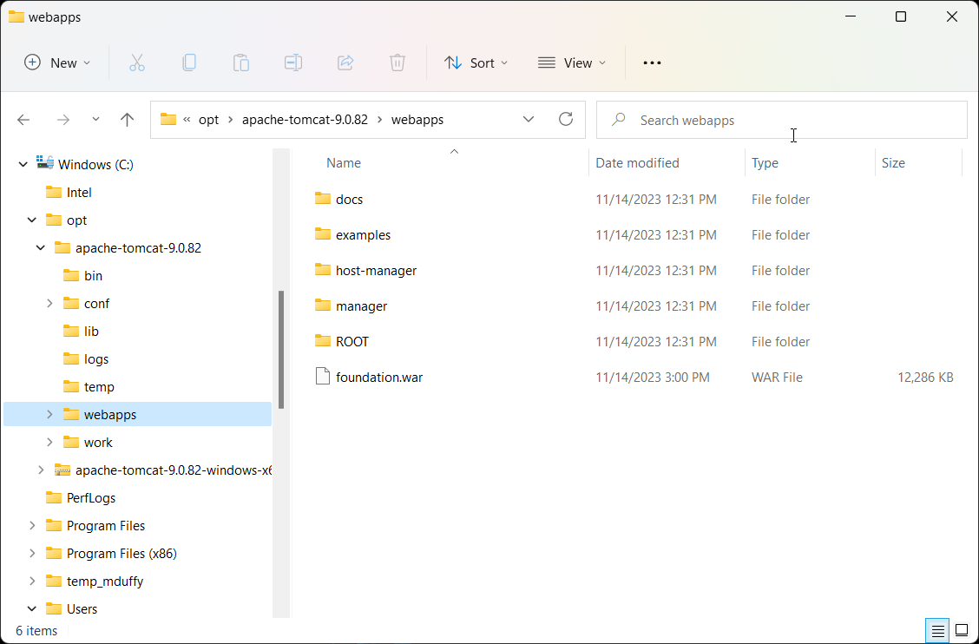Collapse the Windows (C:) tree node
The width and height of the screenshot is (979, 644).
(x=23, y=164)
